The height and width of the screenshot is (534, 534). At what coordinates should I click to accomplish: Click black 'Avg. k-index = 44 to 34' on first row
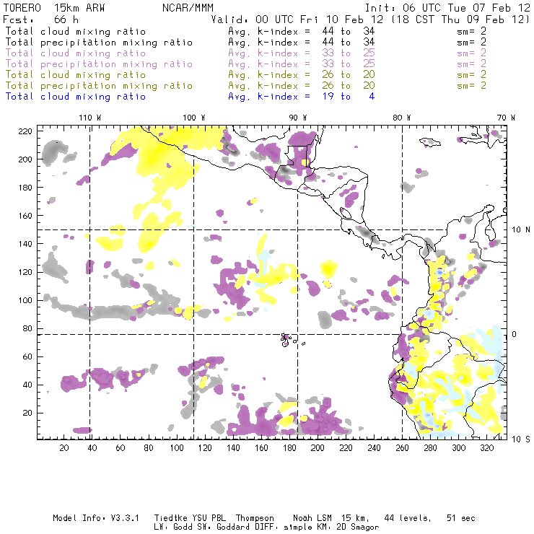coord(302,32)
